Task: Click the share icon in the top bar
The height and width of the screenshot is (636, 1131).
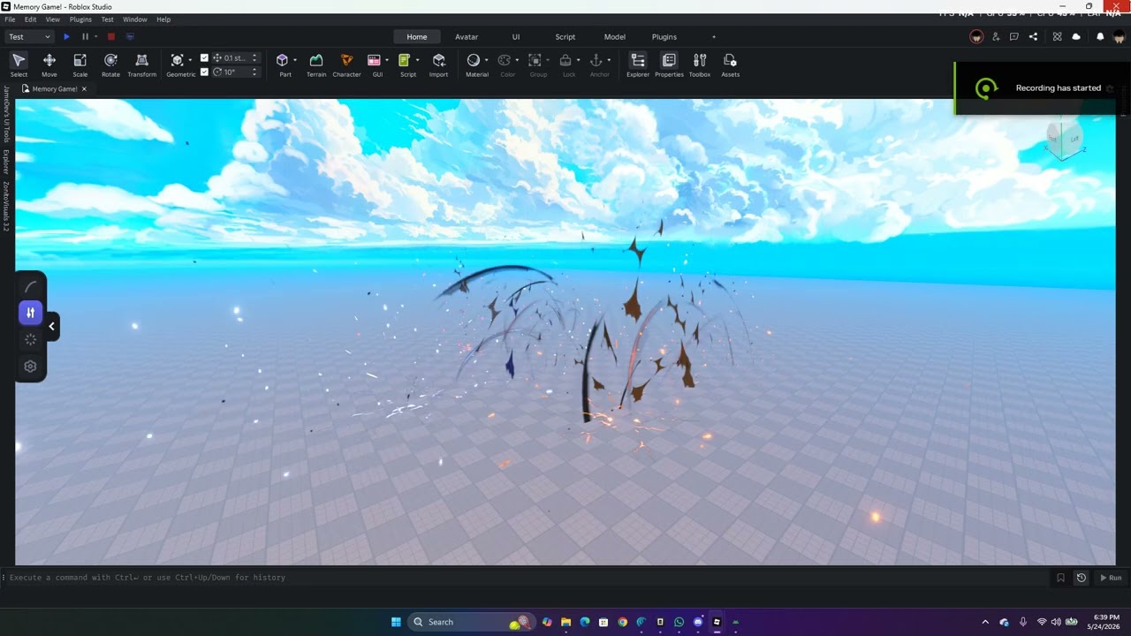Action: point(1034,36)
